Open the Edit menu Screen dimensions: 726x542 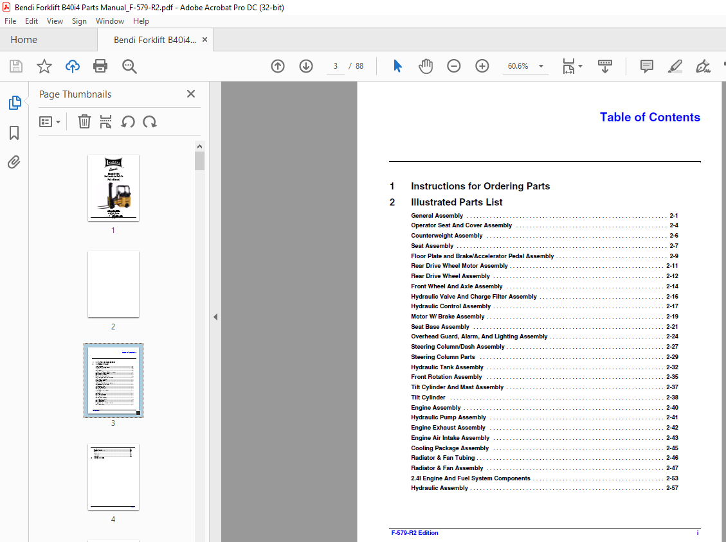coord(32,21)
